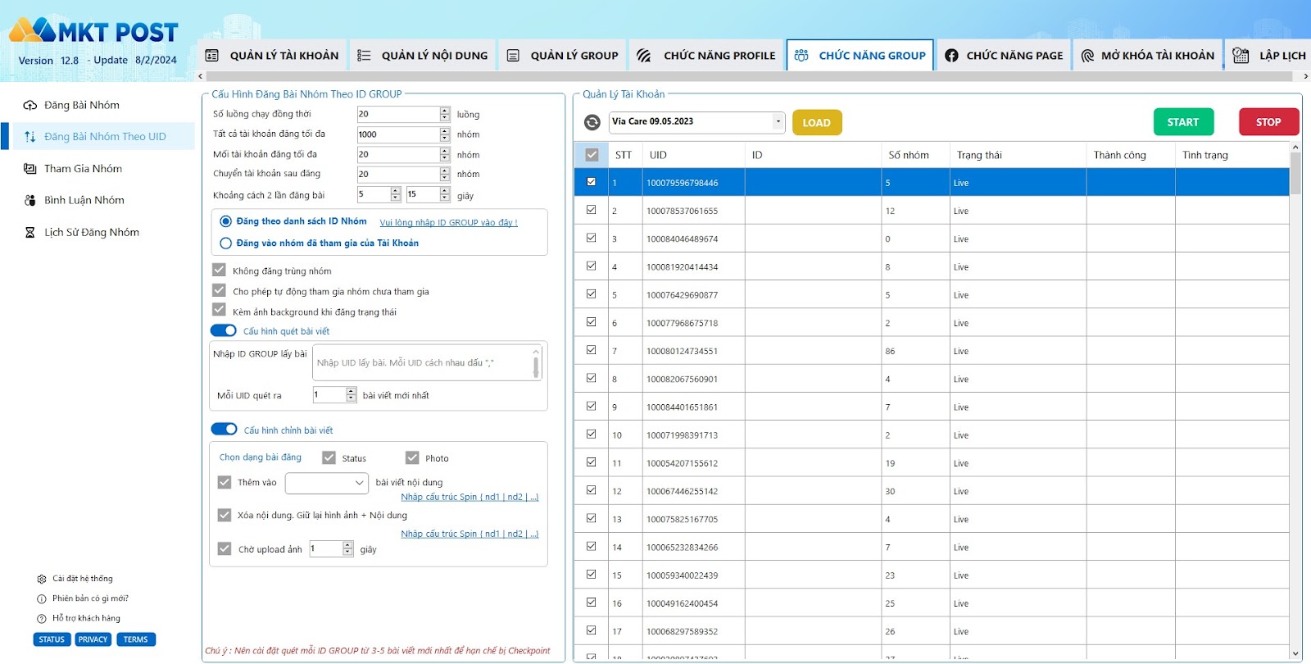Click the Lịch Sử Đăng Nhóm hourglass icon
Viewport: 1311px width, 664px height.
coord(29,232)
